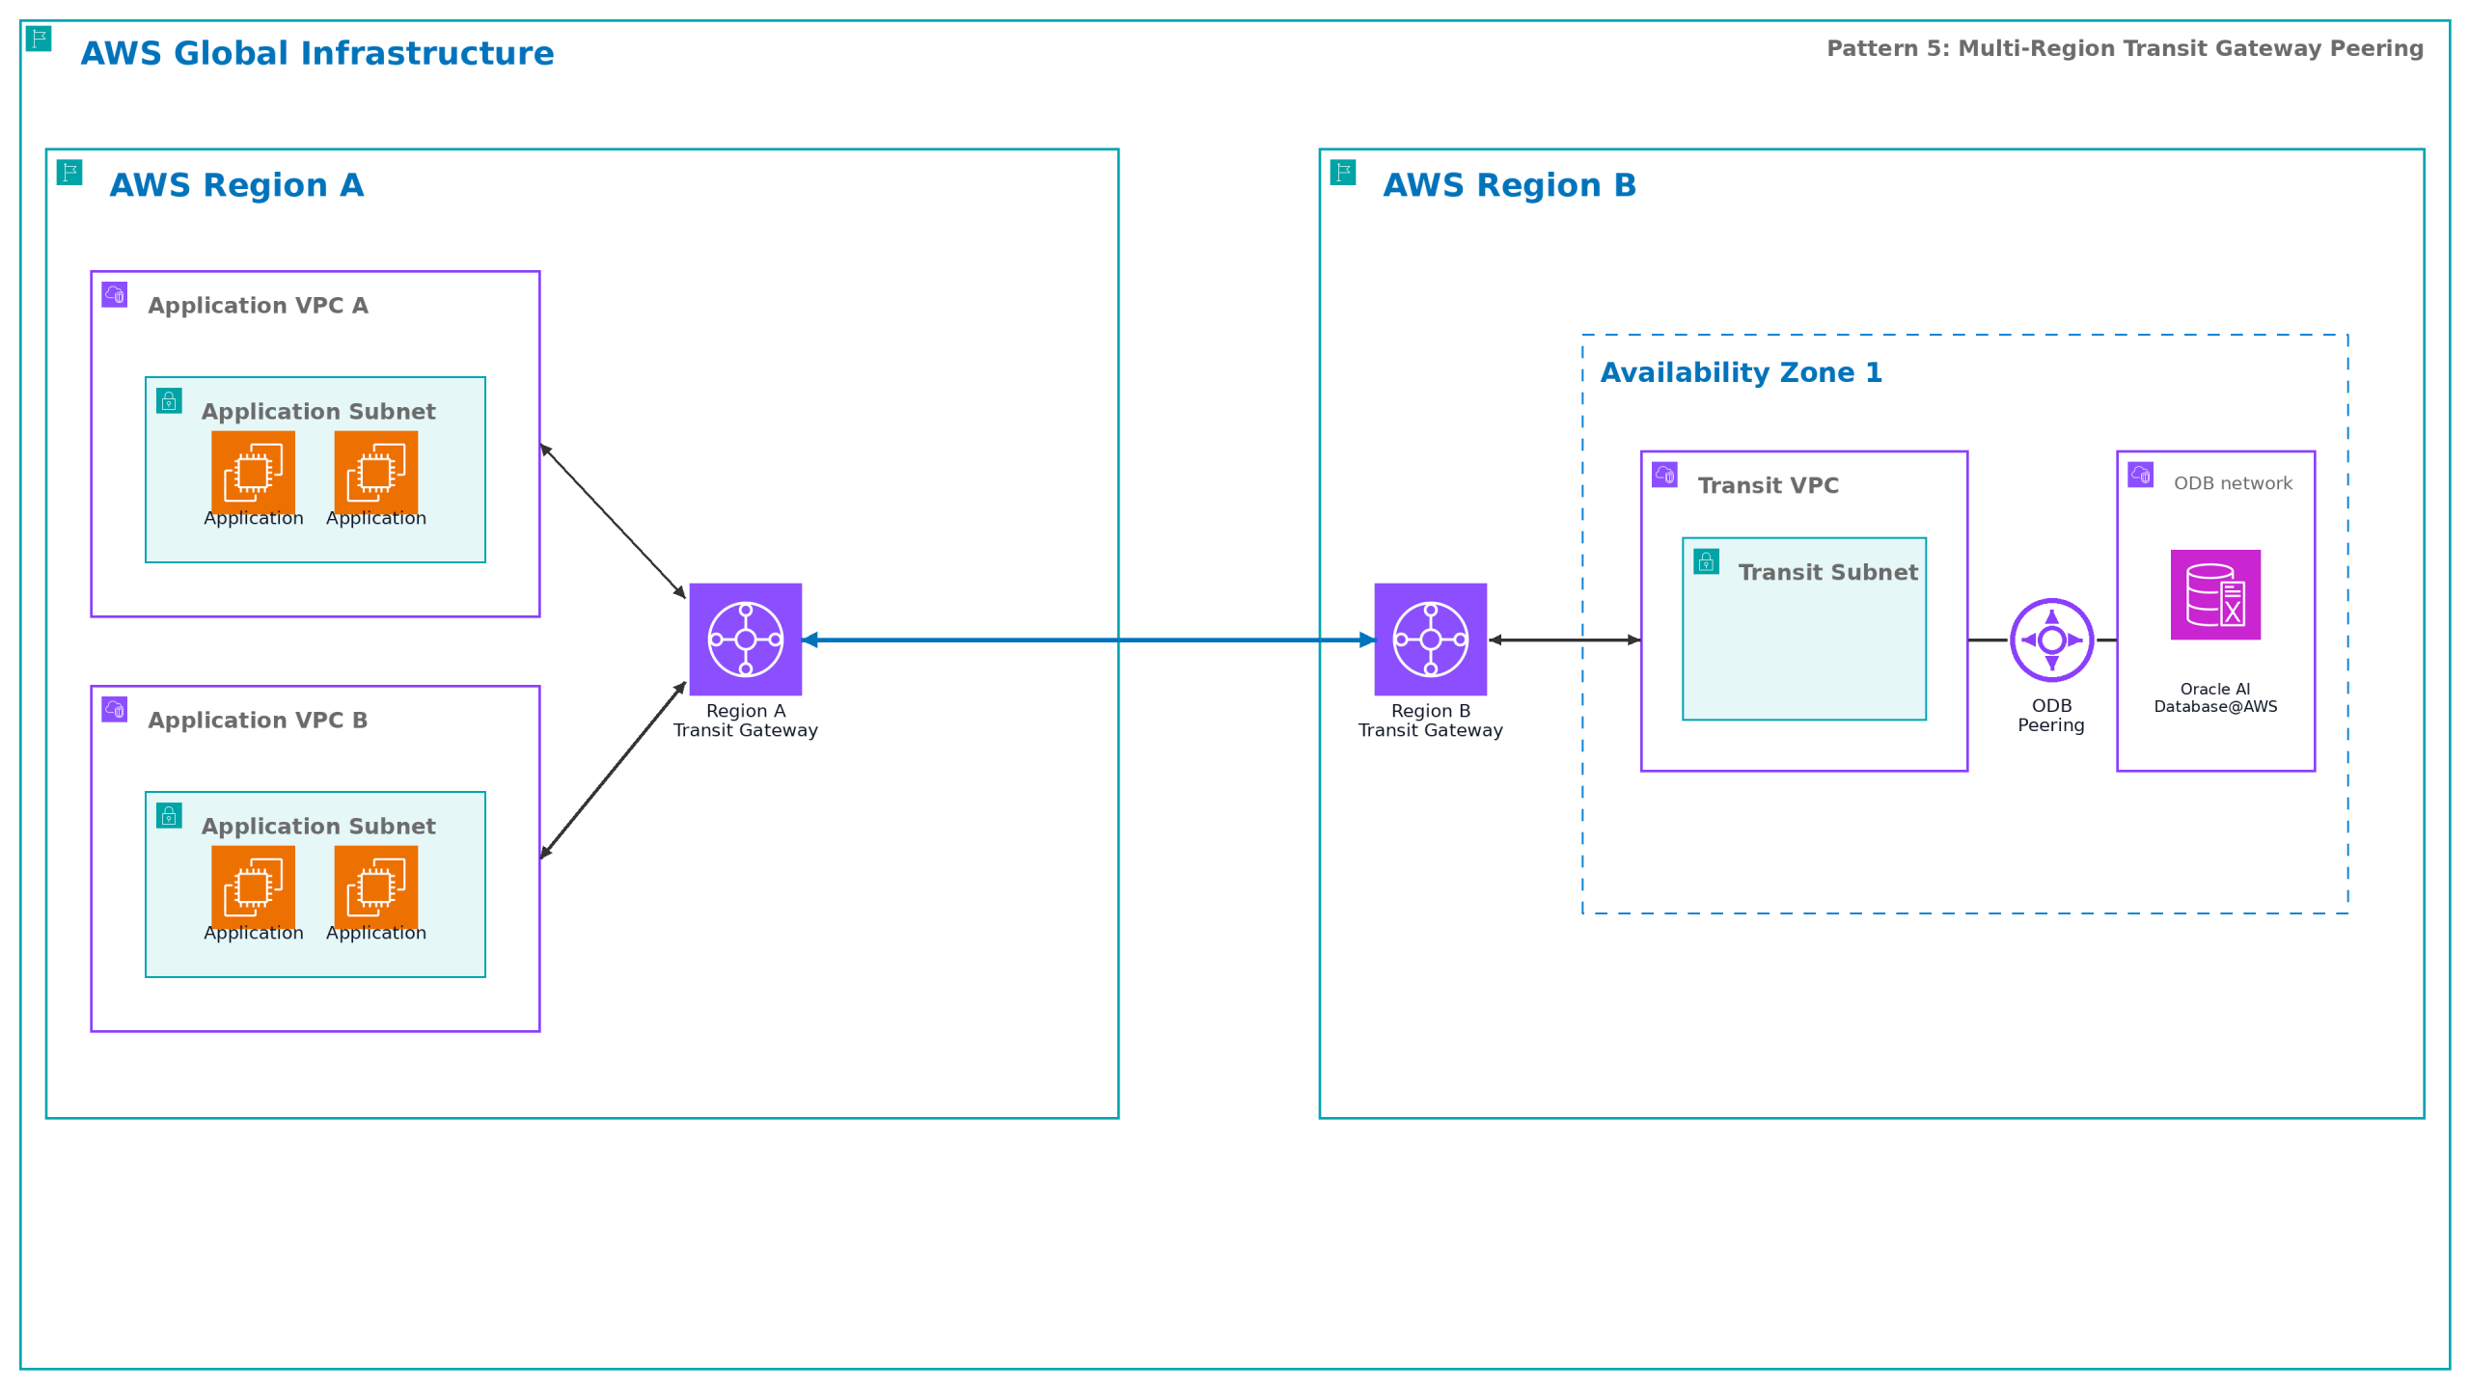Select the Application VPC A label
The height and width of the screenshot is (1389, 2470).
tap(258, 306)
